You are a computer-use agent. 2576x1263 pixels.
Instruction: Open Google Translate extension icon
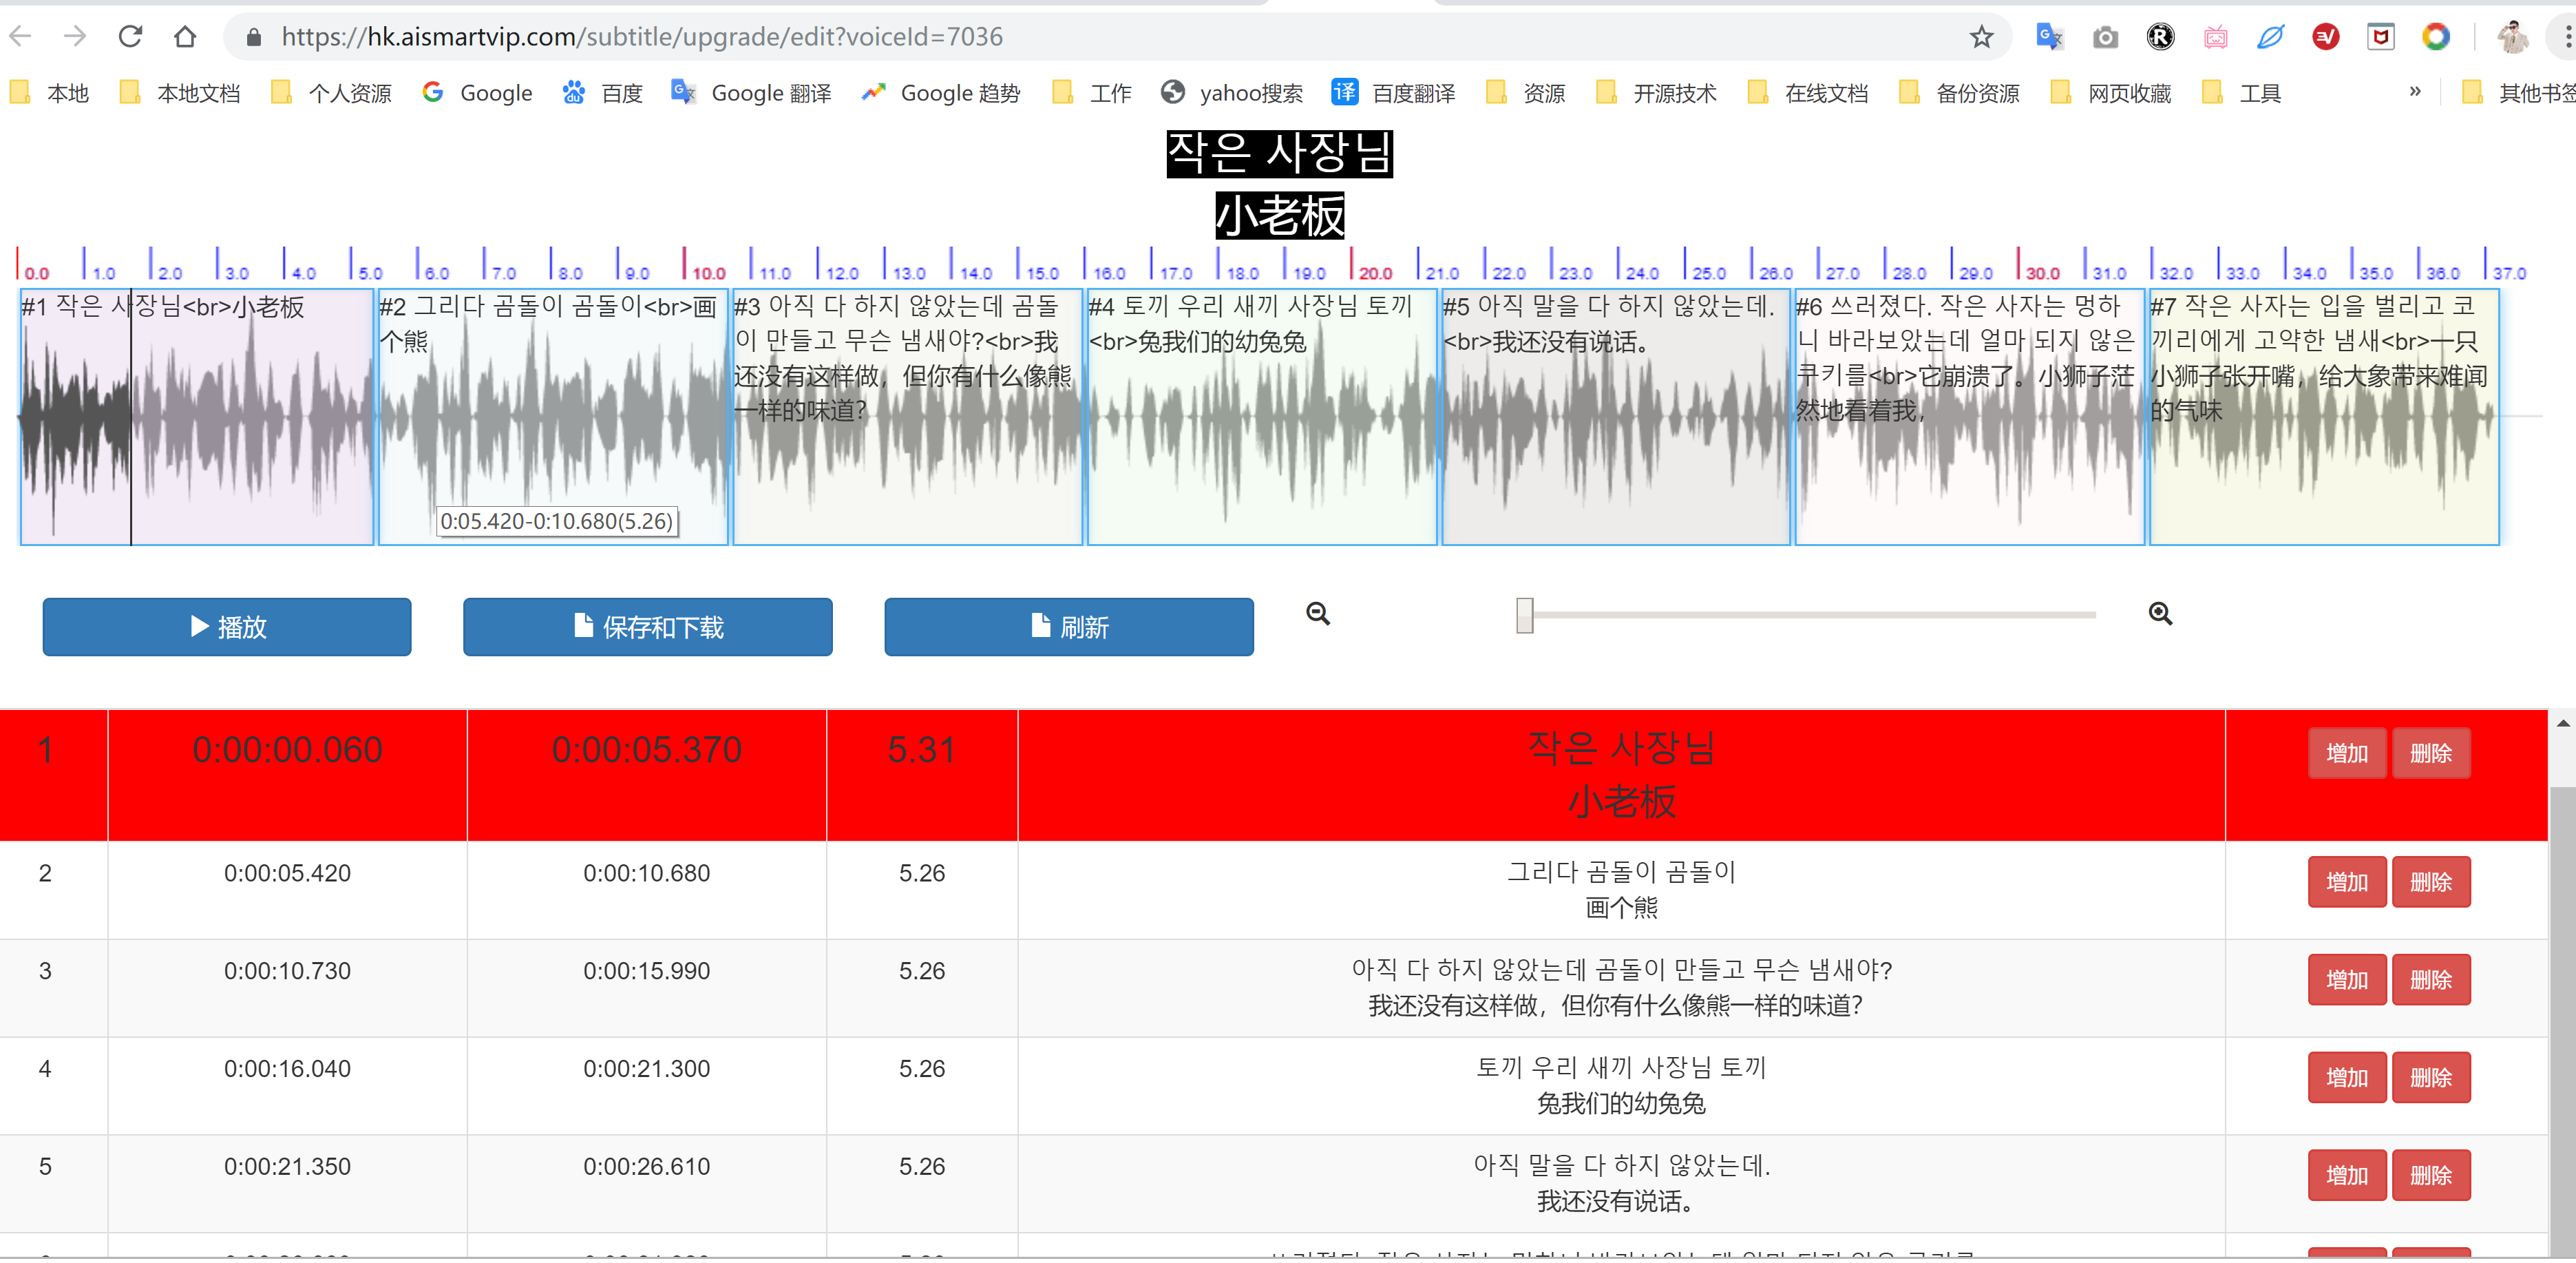(x=2049, y=37)
